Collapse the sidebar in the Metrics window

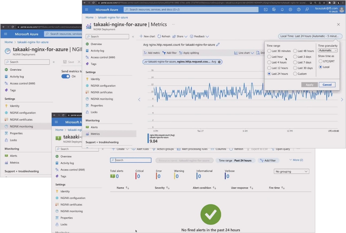(133, 37)
